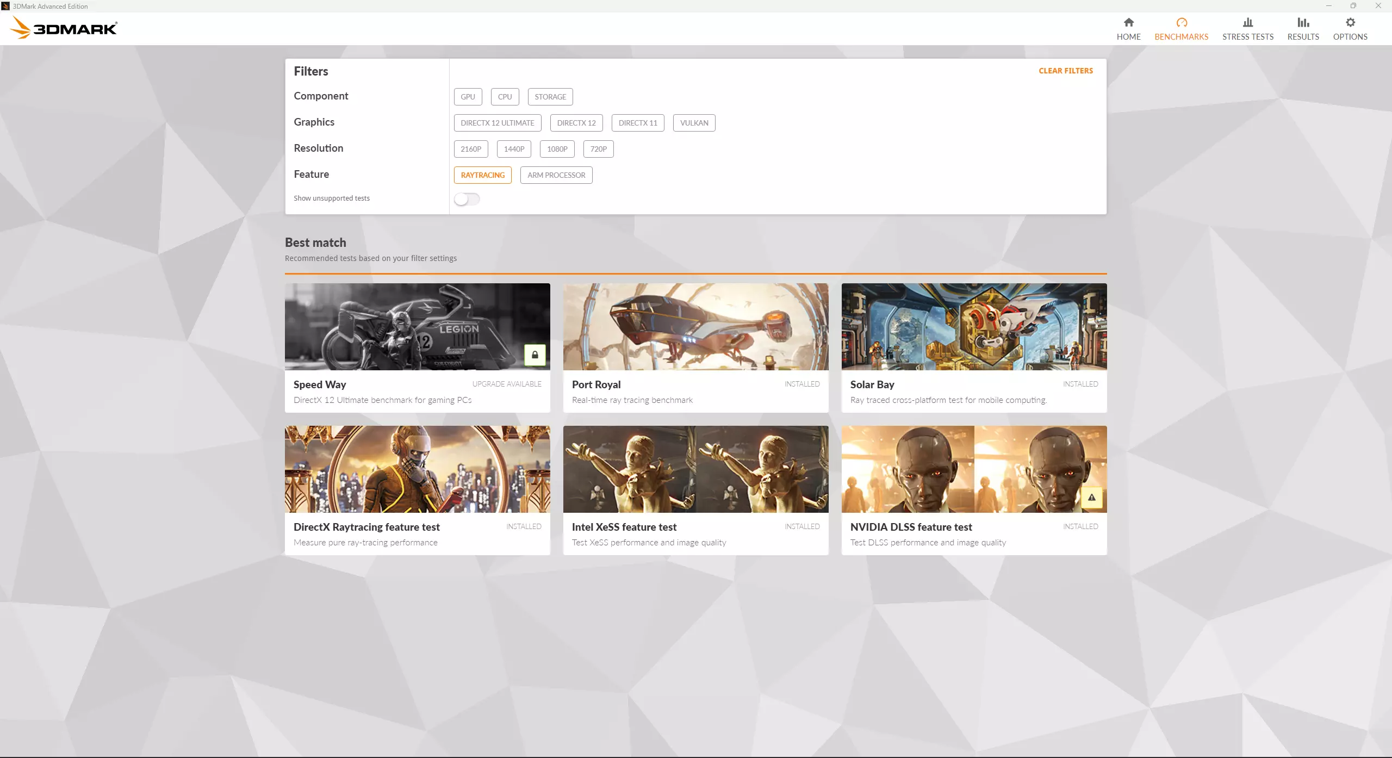Viewport: 1392px width, 758px height.
Task: Click 'Test XeSS performance and image quality'
Action: pyautogui.click(x=649, y=543)
